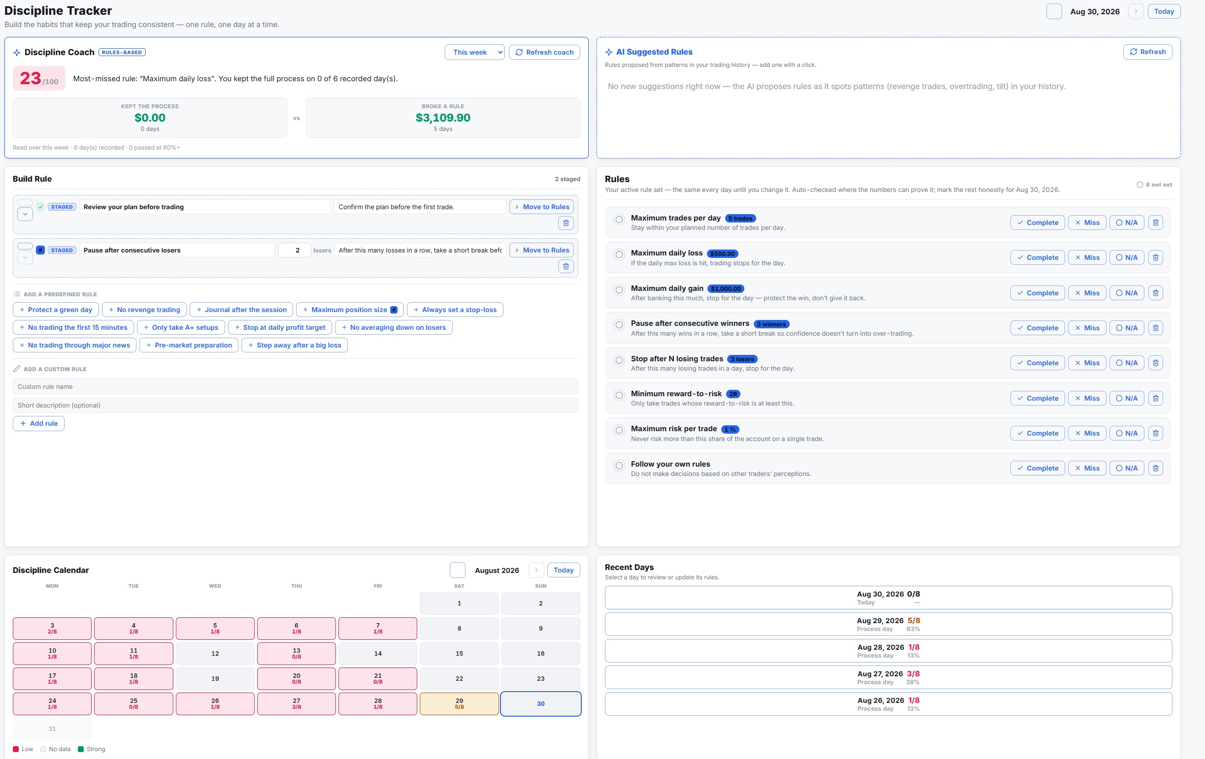
Task: Go to next month in Discipline Calendar
Action: [536, 570]
